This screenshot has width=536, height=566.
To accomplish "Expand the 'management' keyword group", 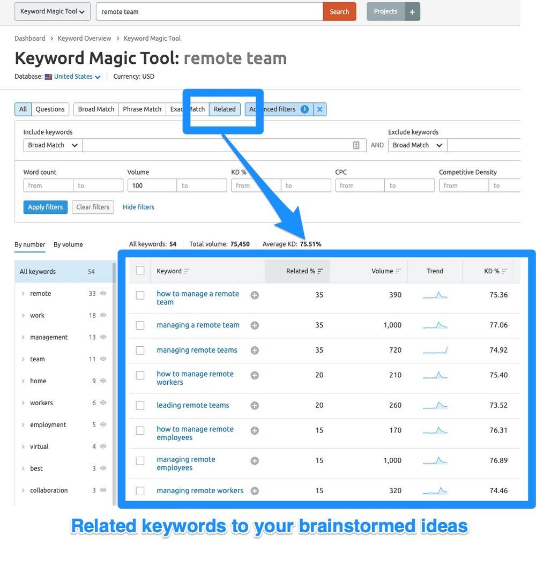I will click(23, 337).
